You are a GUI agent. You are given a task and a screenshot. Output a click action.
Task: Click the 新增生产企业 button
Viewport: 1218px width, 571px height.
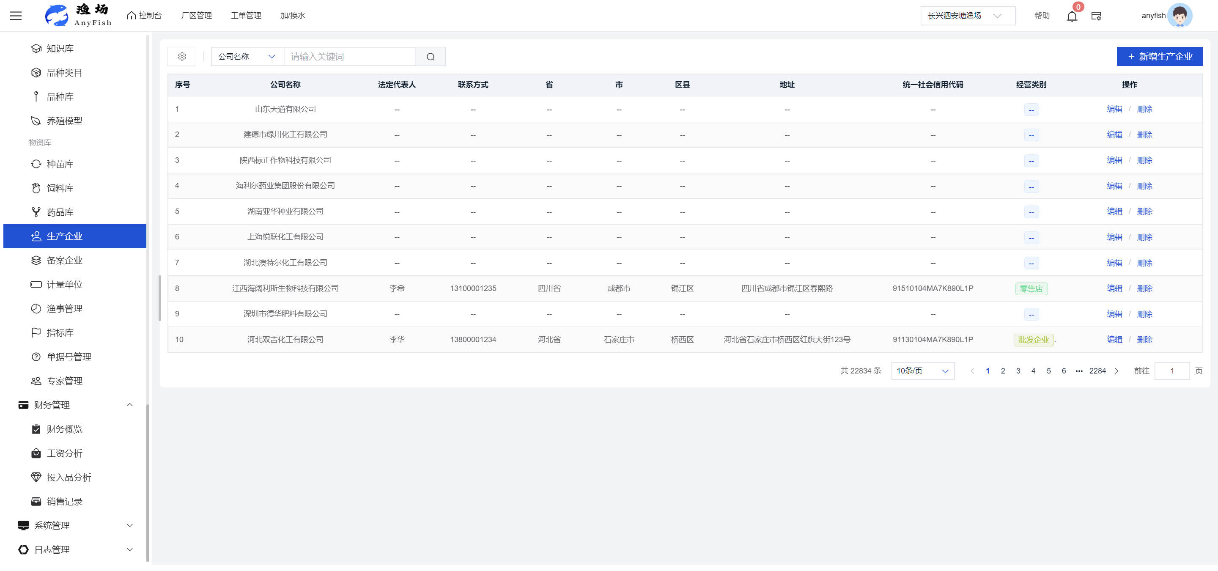point(1159,57)
